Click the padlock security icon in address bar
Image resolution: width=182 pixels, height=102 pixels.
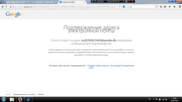point(11,7)
